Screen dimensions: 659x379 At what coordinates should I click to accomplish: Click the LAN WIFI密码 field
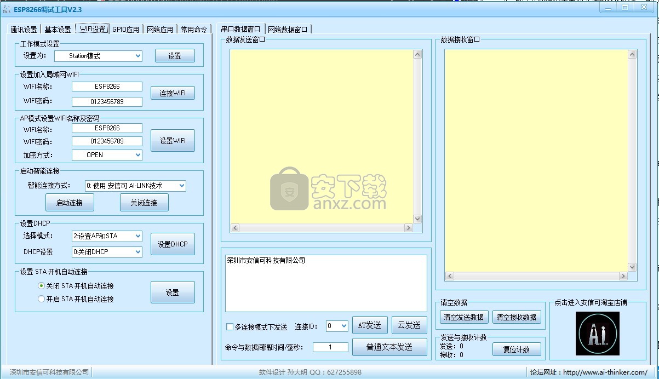107,102
